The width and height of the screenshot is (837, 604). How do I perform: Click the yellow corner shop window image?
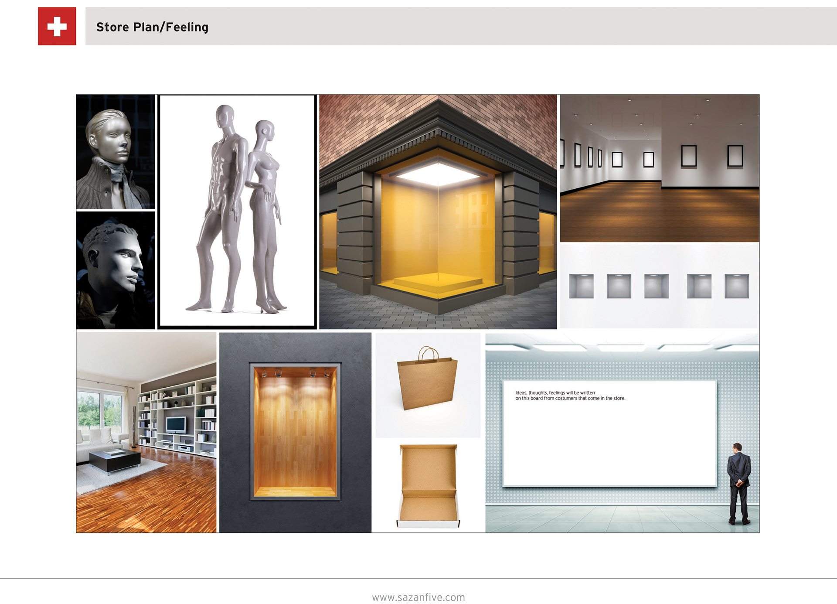tap(438, 212)
